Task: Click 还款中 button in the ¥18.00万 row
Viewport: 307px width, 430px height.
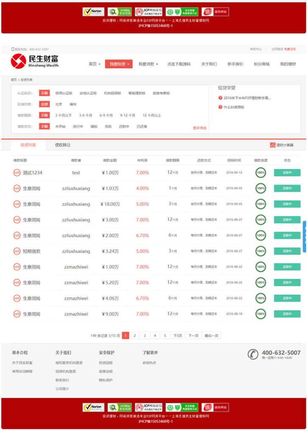Action: (287, 204)
